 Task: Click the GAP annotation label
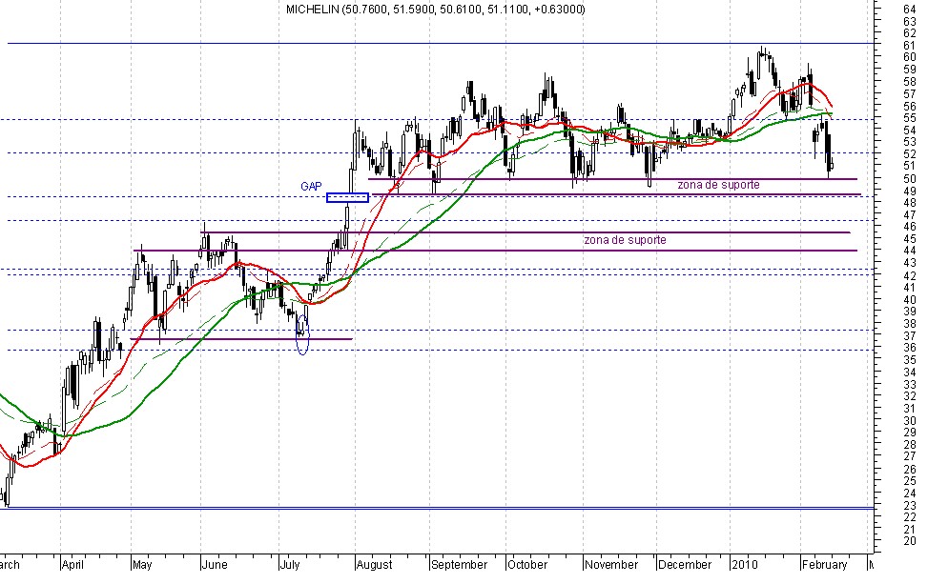pyautogui.click(x=311, y=187)
